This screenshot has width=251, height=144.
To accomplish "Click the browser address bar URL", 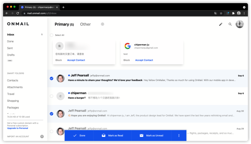I will pos(42,13).
